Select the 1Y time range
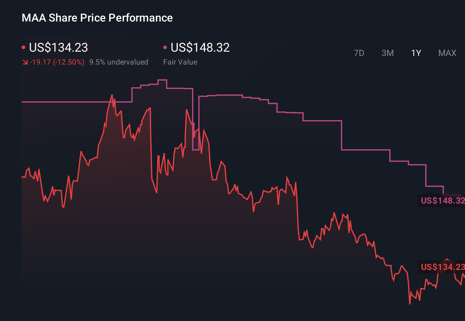This screenshot has width=465, height=321. [x=416, y=53]
